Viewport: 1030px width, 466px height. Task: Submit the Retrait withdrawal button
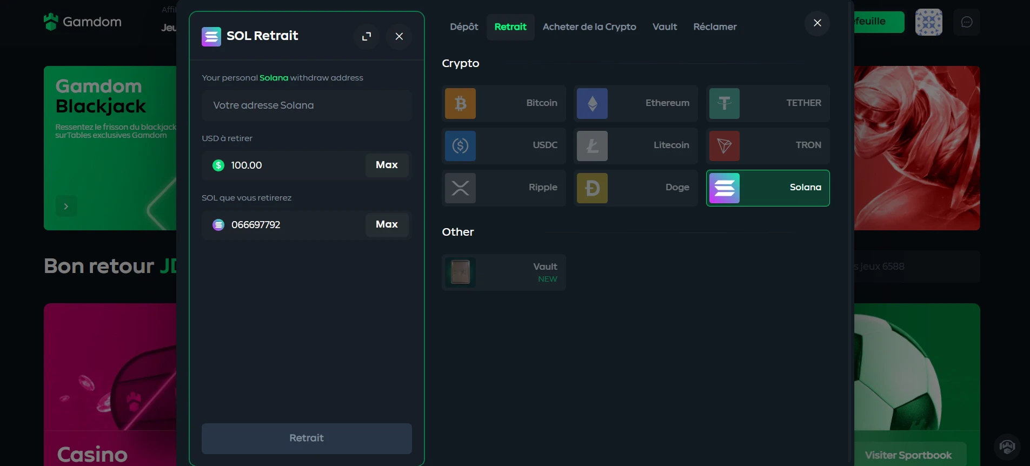click(307, 438)
